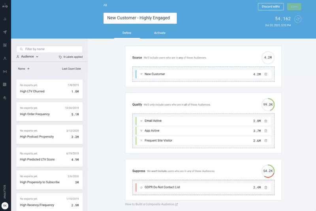Click the Qualify 99.3K progress circle
Screen dimensions: 316x211
pos(268,104)
